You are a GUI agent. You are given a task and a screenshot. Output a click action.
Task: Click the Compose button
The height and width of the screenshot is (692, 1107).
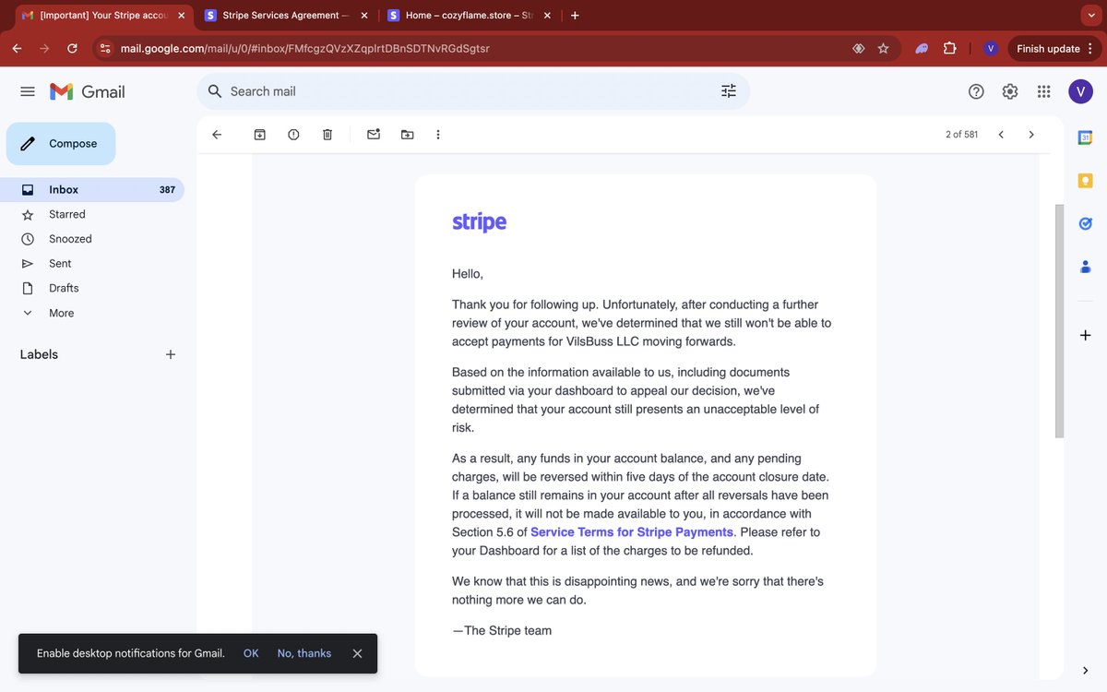point(61,144)
